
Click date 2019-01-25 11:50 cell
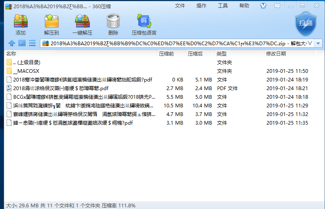click(287, 71)
